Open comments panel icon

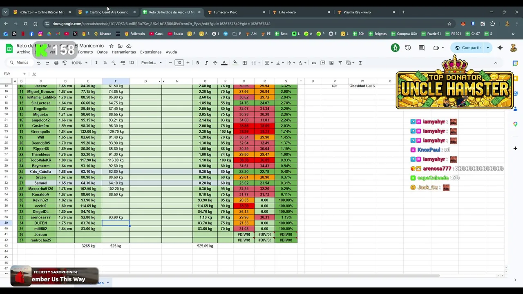pos(422,48)
